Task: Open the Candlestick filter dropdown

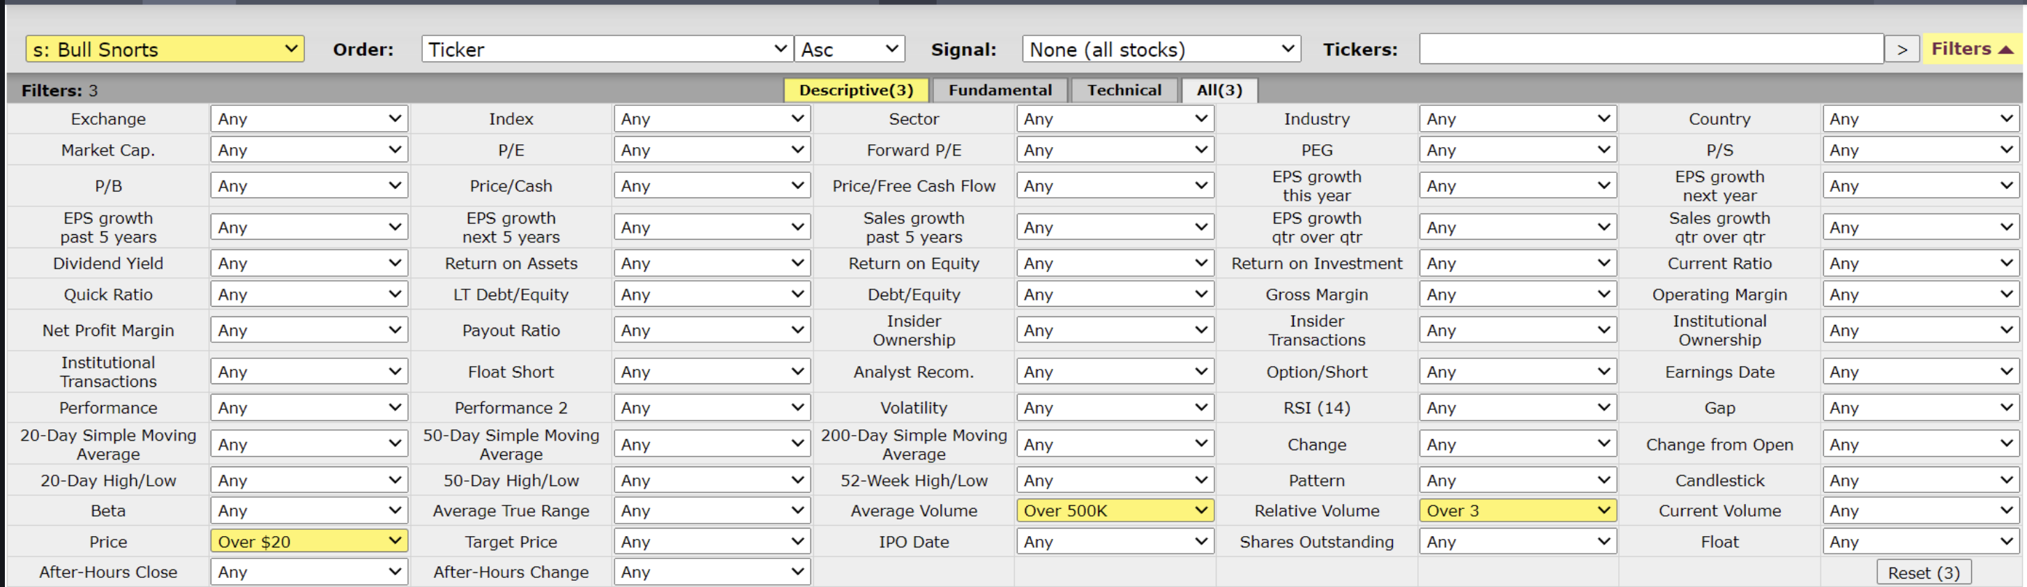Action: click(x=1921, y=480)
